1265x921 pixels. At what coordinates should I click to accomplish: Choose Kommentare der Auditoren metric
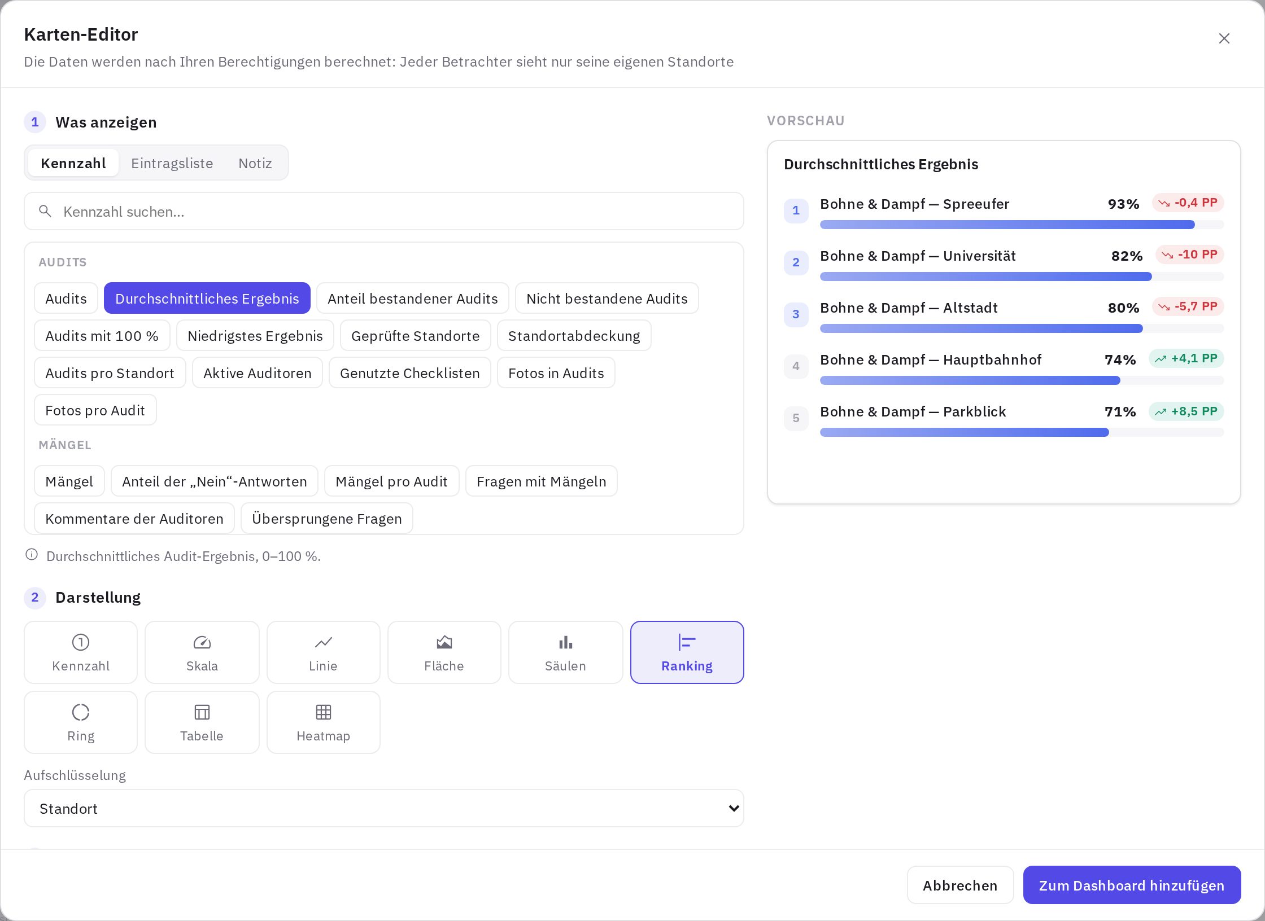134,518
